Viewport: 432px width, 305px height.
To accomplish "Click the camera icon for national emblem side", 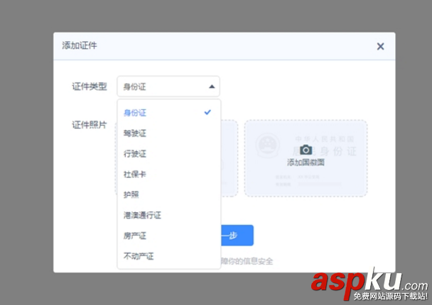I will (306, 150).
